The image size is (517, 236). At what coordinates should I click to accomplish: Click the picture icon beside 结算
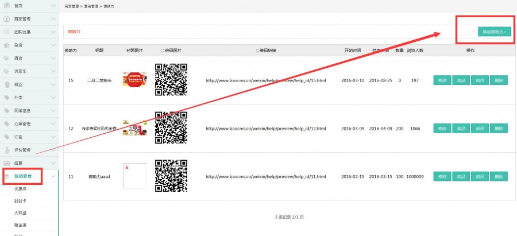point(6,163)
